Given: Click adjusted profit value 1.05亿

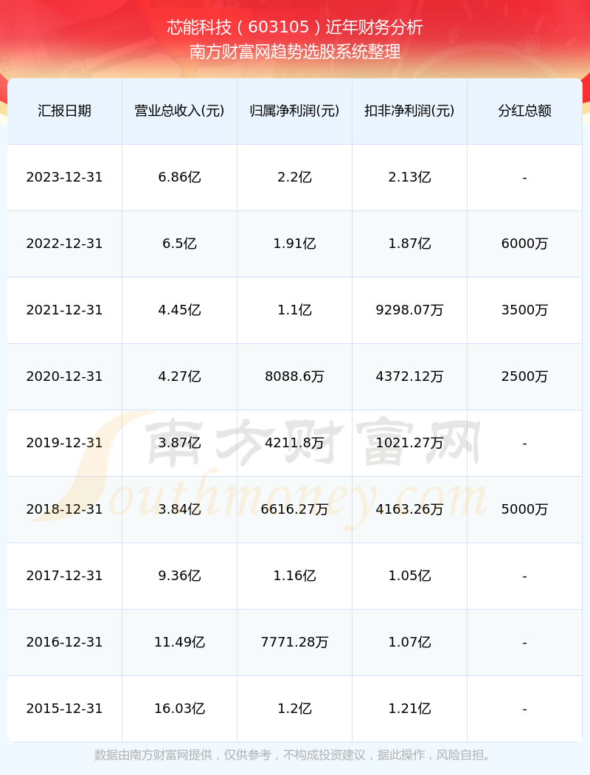Looking at the screenshot, I should (409, 576).
